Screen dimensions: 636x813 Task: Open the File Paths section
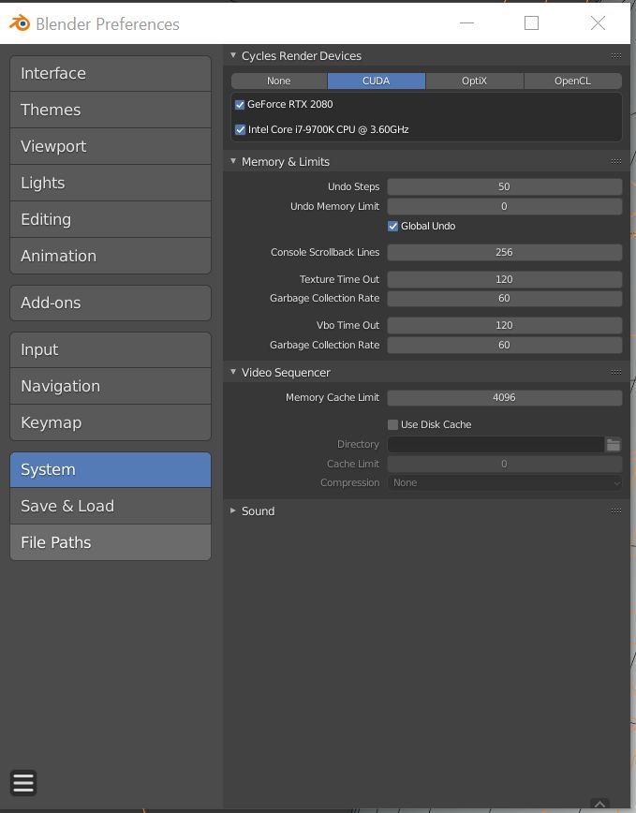point(111,542)
